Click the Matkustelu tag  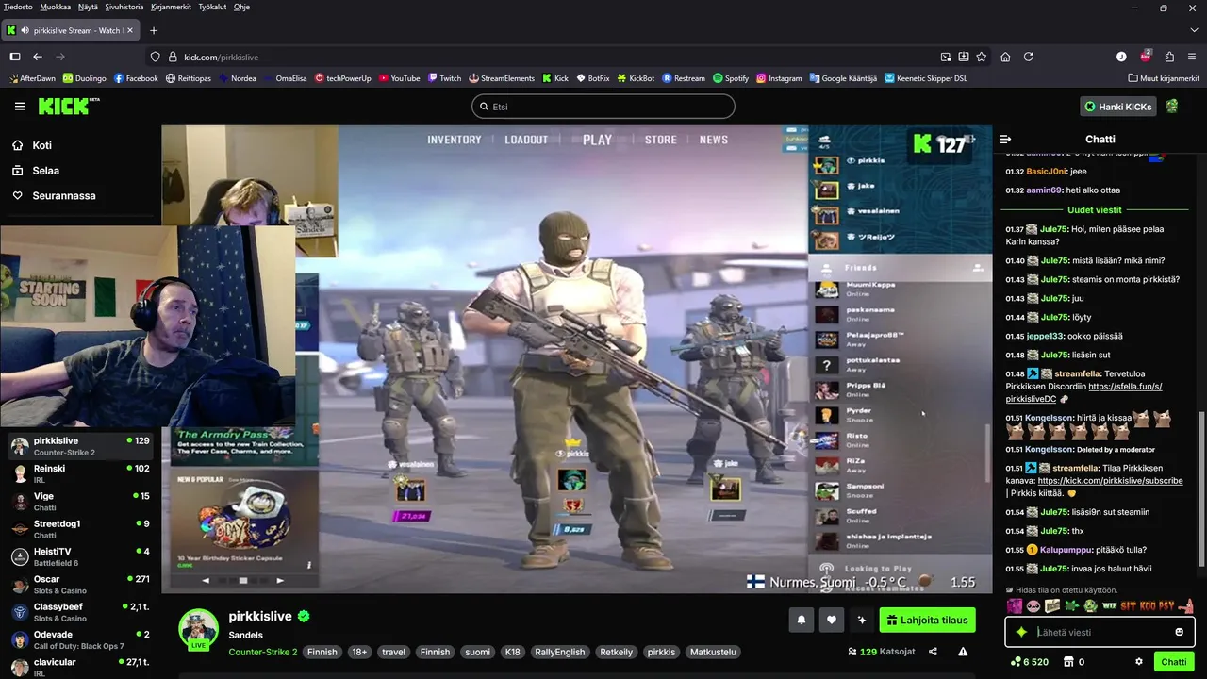click(711, 652)
